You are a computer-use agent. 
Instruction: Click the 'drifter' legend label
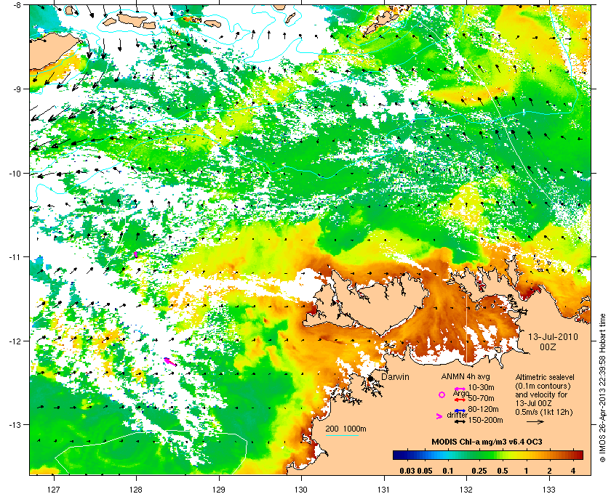tap(457, 415)
